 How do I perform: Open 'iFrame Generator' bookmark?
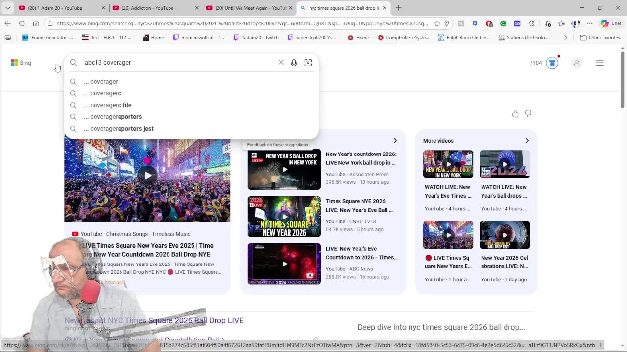[48, 38]
